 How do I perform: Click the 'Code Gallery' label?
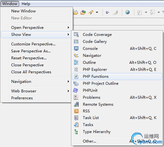pyautogui.click(x=95, y=42)
